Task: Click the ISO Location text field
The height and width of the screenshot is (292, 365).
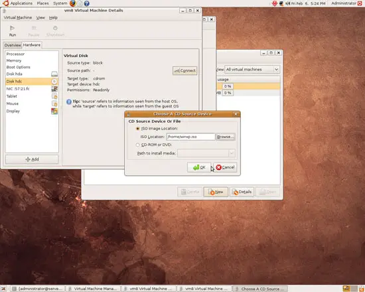Action: point(190,137)
